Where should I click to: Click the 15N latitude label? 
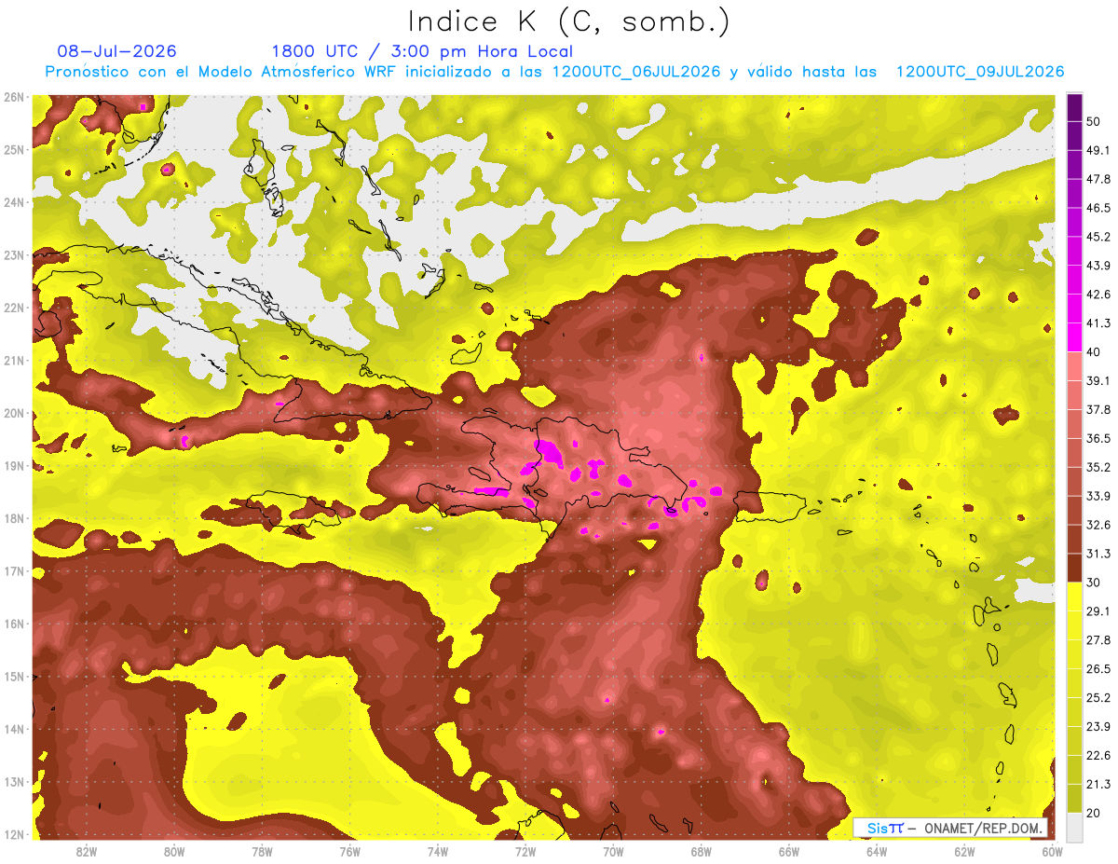click(14, 676)
